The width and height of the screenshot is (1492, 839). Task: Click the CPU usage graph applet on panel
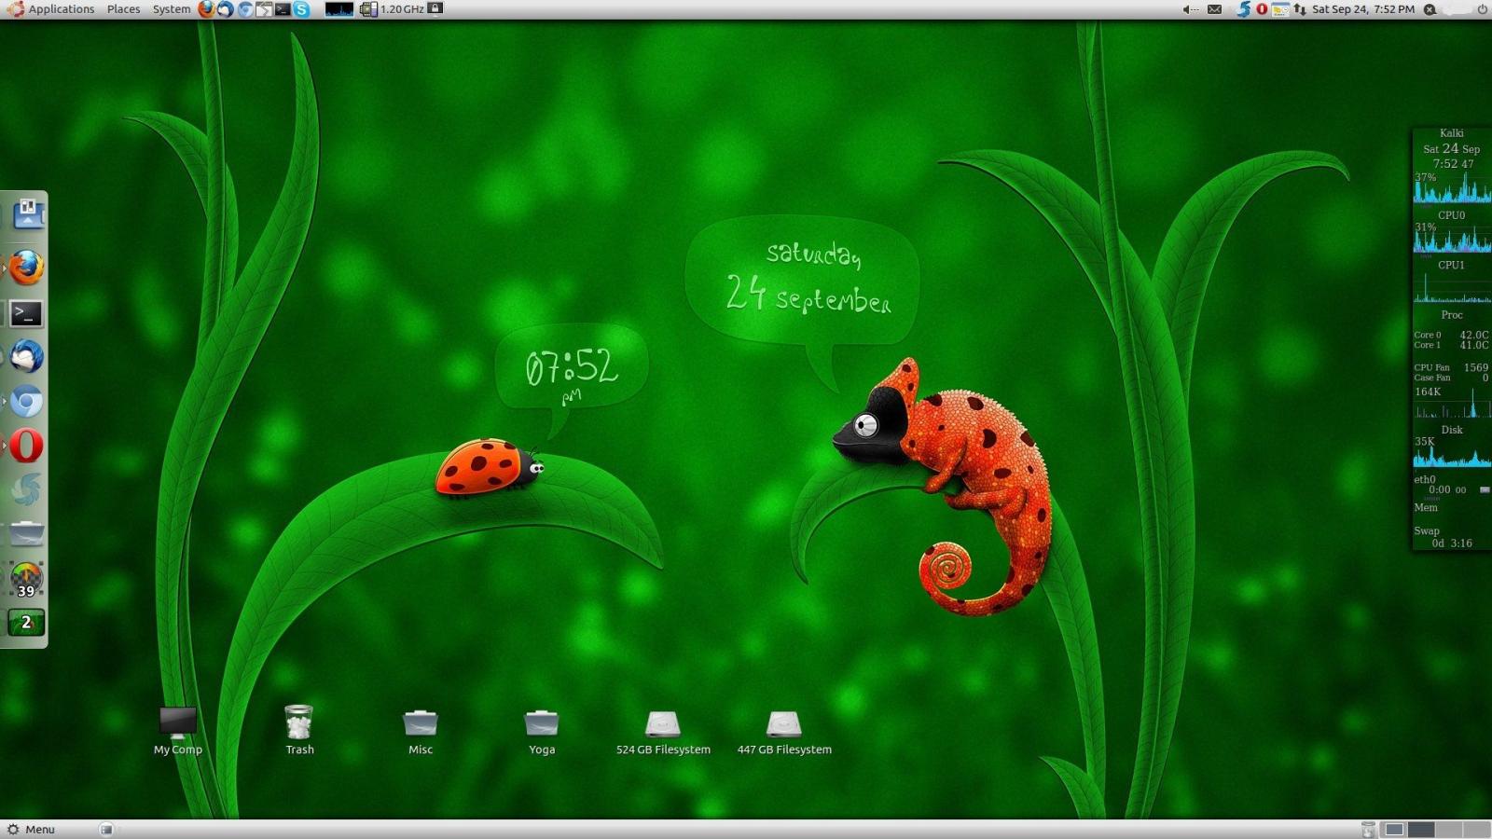[339, 9]
